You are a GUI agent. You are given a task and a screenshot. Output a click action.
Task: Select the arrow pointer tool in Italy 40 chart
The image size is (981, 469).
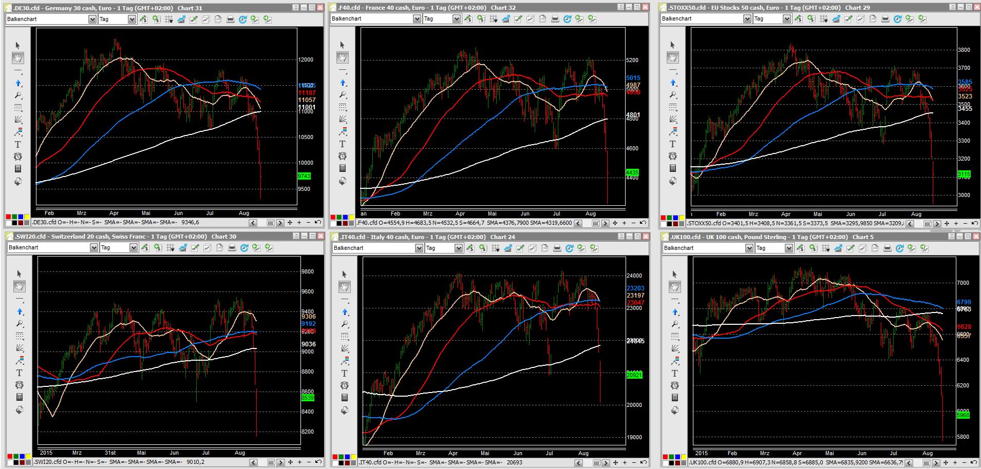pos(345,275)
